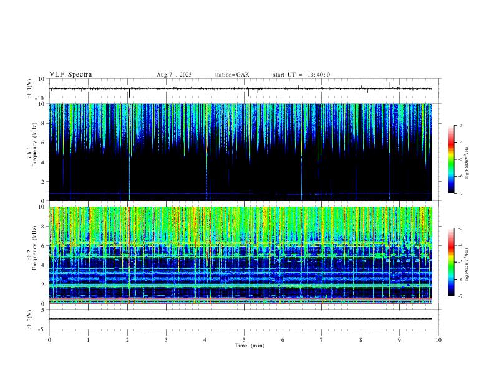Click the ch.3 voltage trace band

point(241,319)
